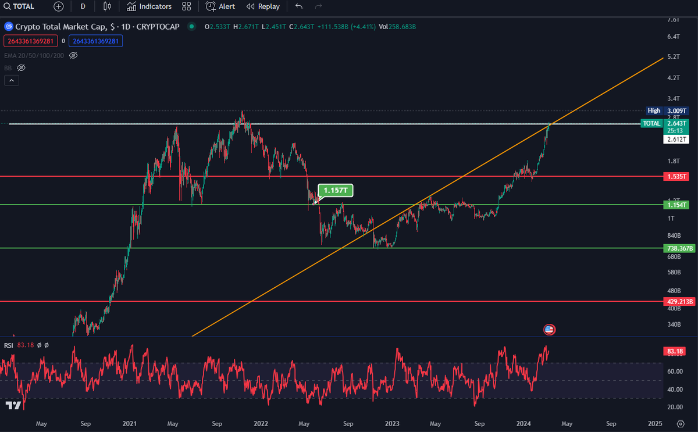Screen dimensions: 698x432
Task: Show the hidden BB indicator
Action: pos(21,68)
